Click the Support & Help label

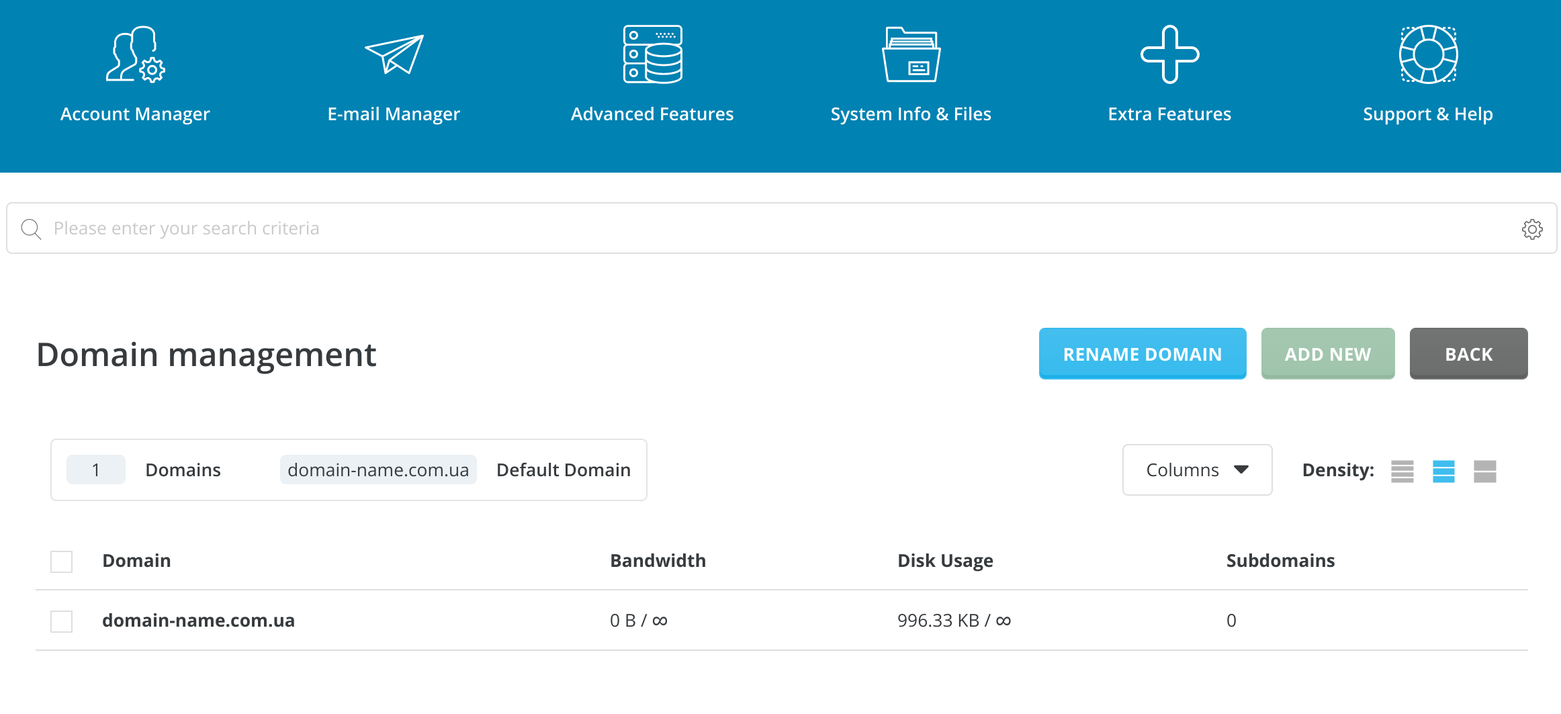coord(1428,114)
